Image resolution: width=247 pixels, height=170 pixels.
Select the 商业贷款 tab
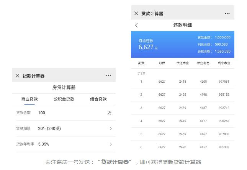29,99
